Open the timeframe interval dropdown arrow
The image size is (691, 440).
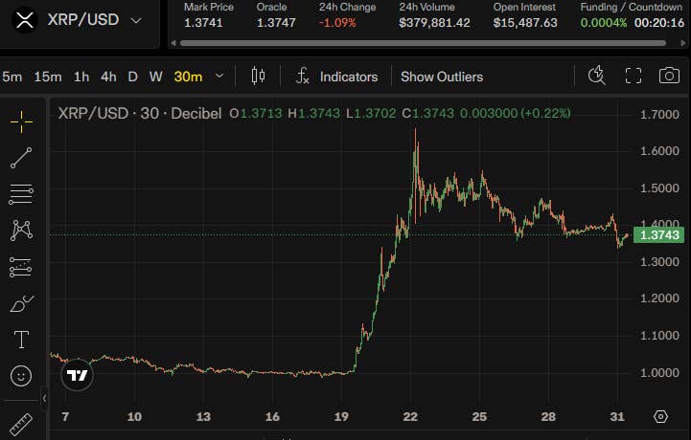tap(219, 77)
